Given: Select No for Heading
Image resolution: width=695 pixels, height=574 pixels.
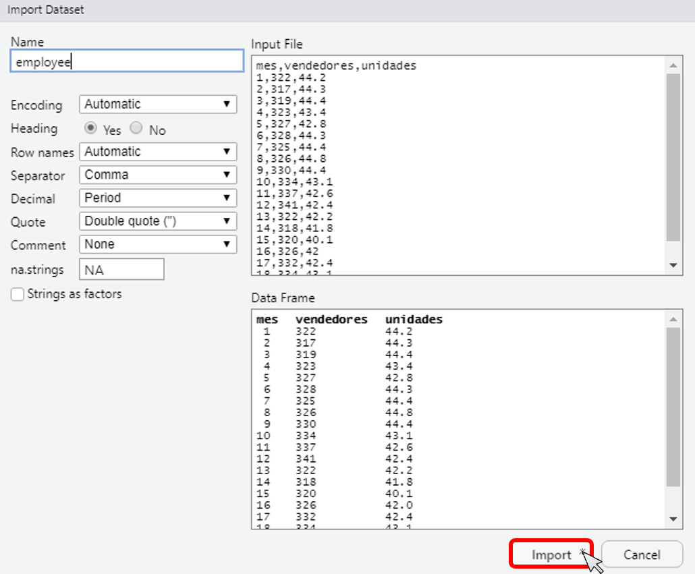Looking at the screenshot, I should point(136,128).
